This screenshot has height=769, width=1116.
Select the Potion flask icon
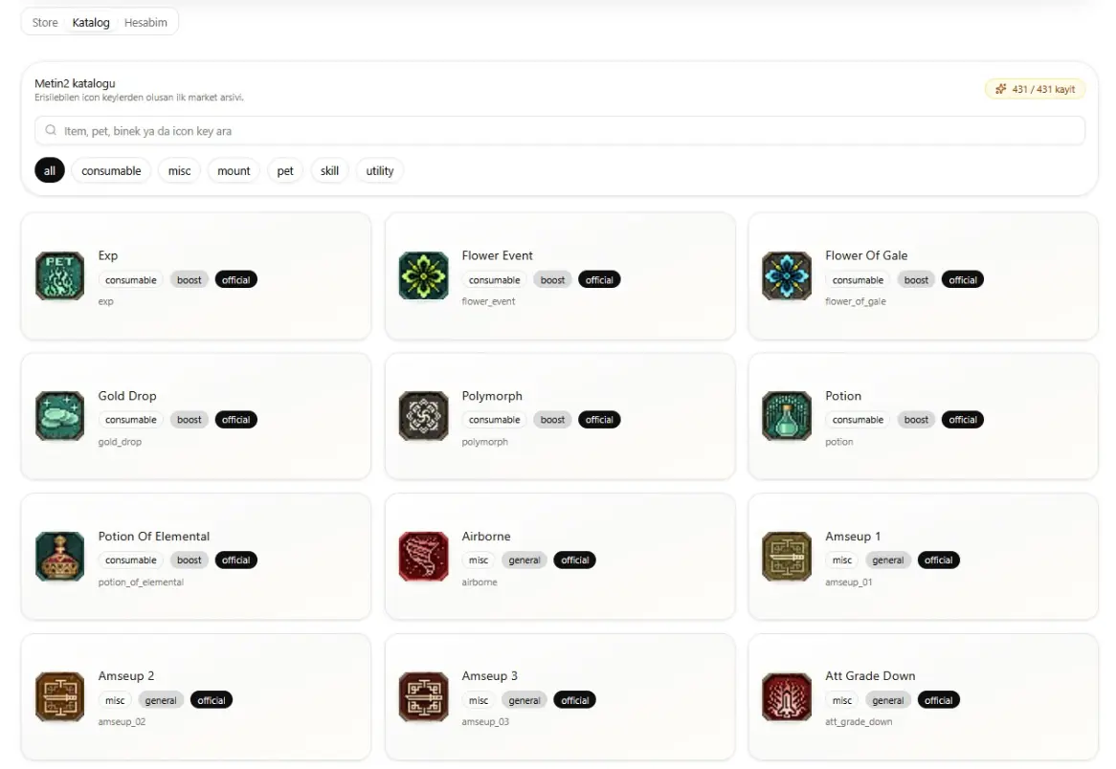787,416
